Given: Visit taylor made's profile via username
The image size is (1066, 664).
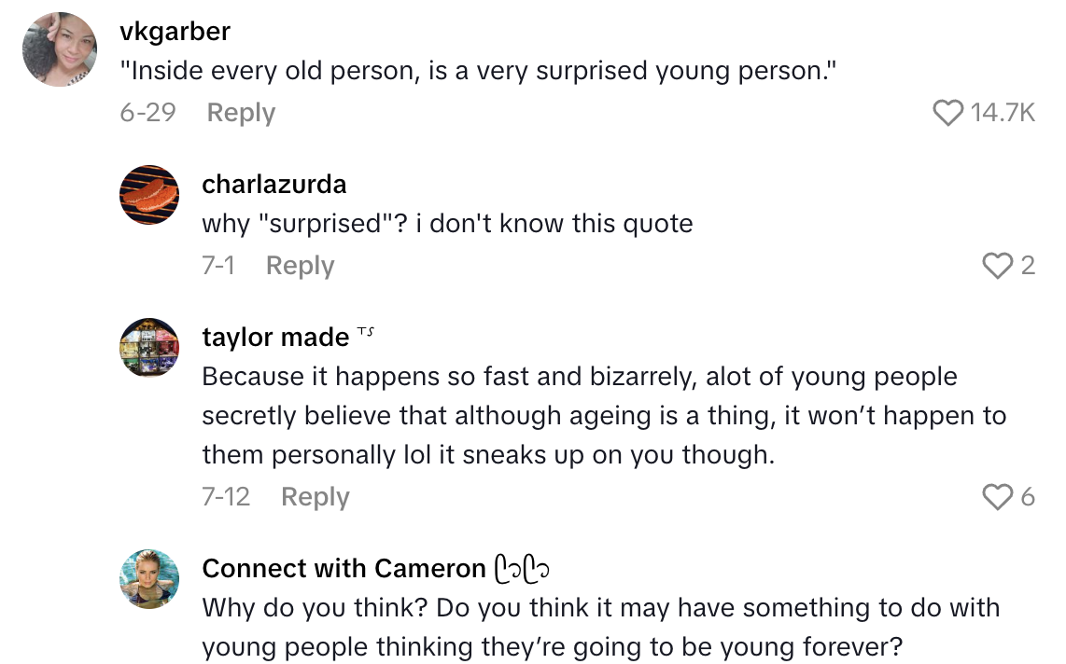Looking at the screenshot, I should [x=275, y=337].
